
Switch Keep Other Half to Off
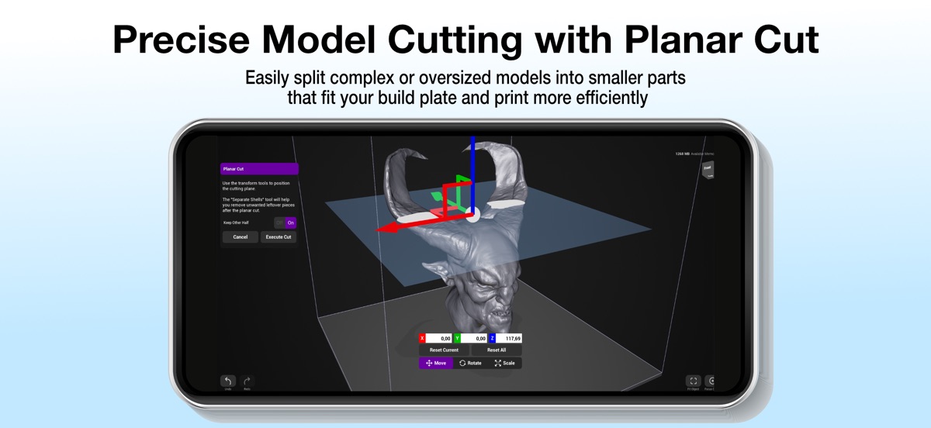pyautogui.click(x=279, y=223)
